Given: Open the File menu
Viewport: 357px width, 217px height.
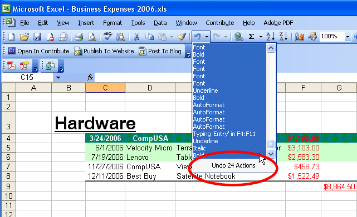Looking at the screenshot, I should (x=25, y=23).
